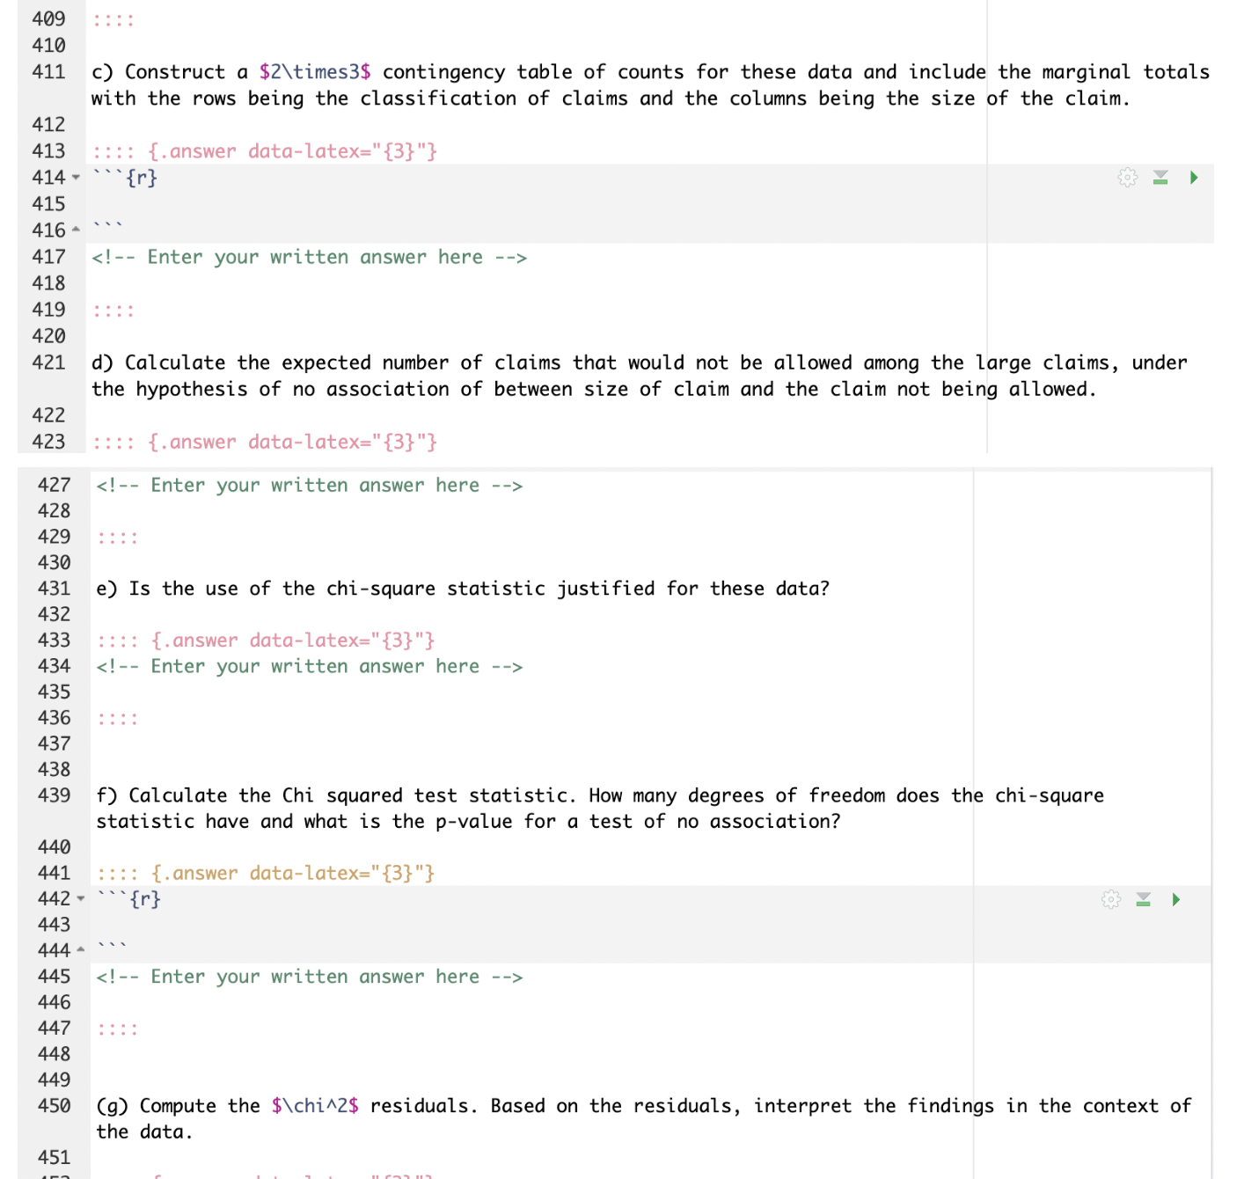
Task: Open chunk options gear for the chunk at line 442
Action: [1110, 899]
